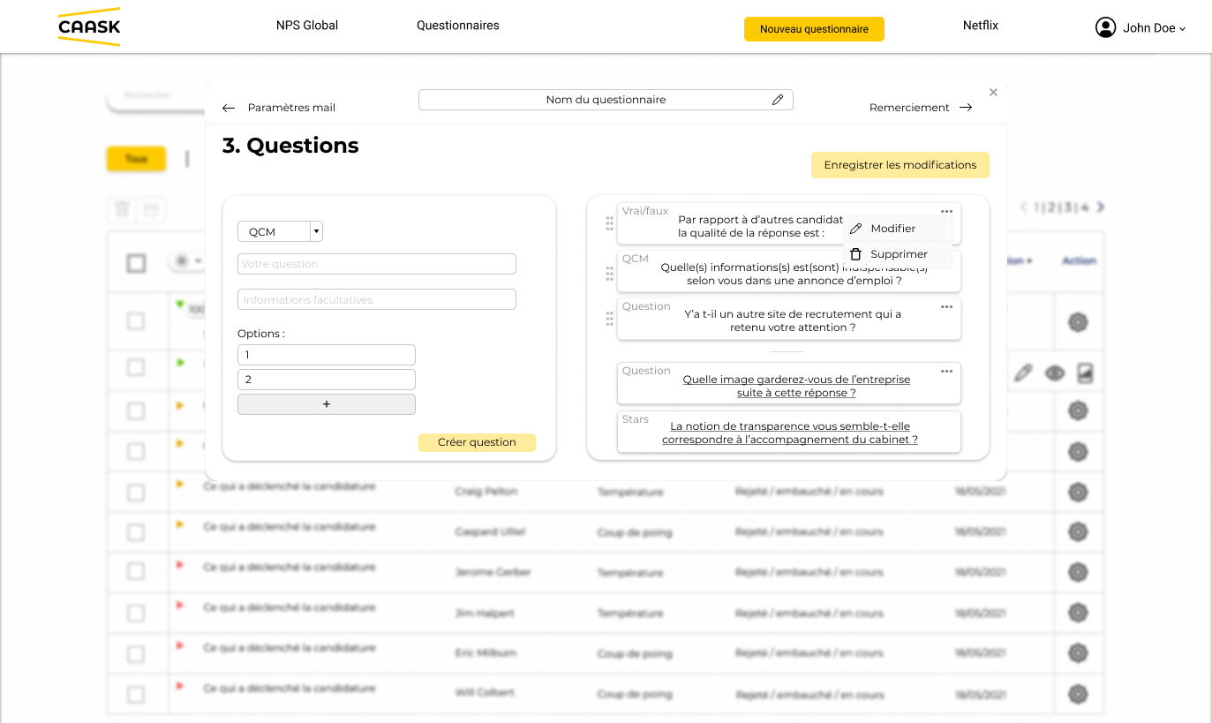Viewport: 1212px width, 723px height.
Task: Open settings gear in Gaspard Ulliel row
Action: point(1077,531)
